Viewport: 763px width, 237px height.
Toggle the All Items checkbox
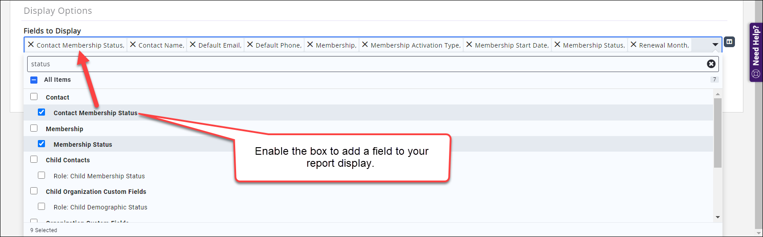pos(34,80)
